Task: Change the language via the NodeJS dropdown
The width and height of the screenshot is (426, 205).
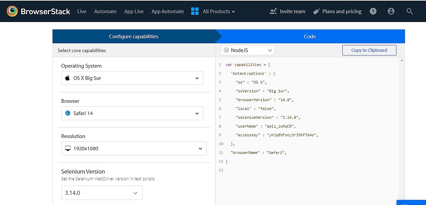Action: 247,50
